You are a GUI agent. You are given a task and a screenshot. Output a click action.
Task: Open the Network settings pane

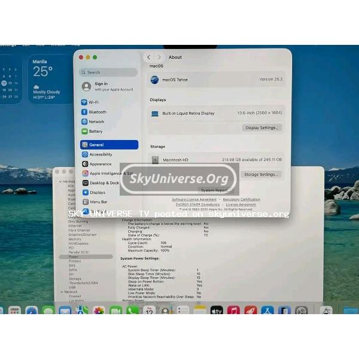click(x=96, y=121)
